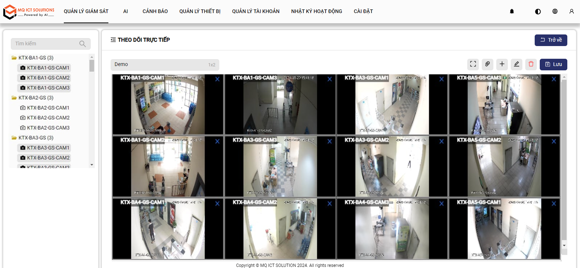
Task: Open QUẢN LÝ TÀI KHOẢN menu
Action: [256, 11]
